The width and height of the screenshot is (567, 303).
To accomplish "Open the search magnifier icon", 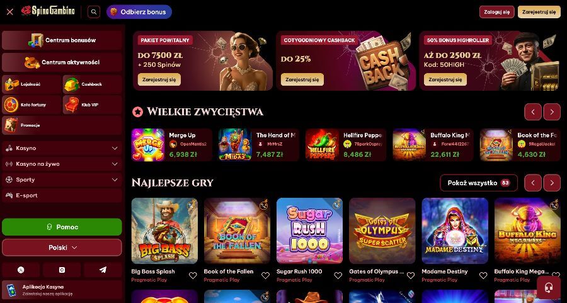I will pos(94,12).
